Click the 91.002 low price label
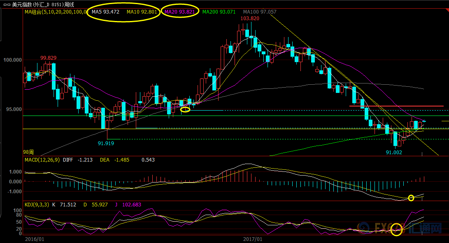This screenshot has width=449, height=243. tap(393, 152)
